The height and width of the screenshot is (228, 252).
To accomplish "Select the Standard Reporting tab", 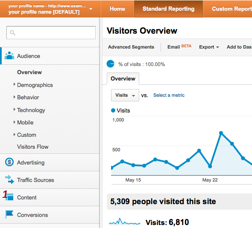I will pos(168,9).
